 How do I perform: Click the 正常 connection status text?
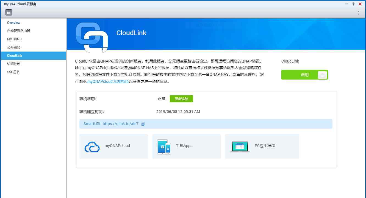(x=162, y=99)
